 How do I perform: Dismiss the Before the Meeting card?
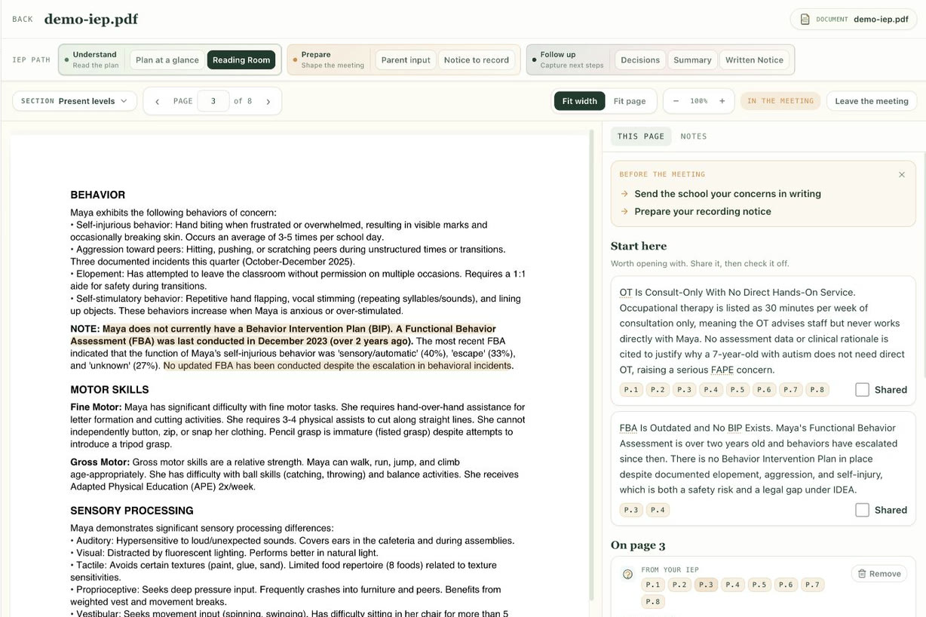[x=901, y=174]
